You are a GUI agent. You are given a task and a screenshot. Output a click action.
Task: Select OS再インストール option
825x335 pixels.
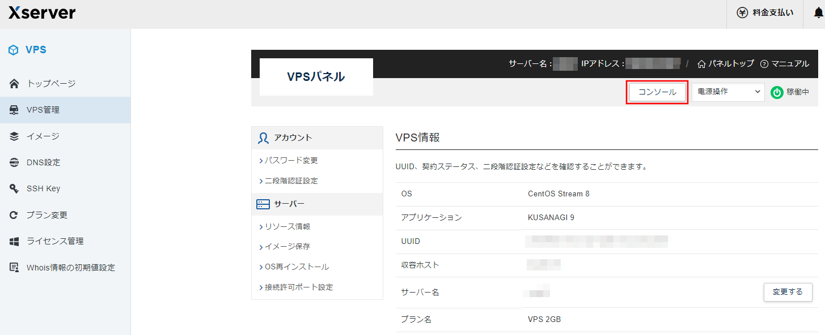coord(297,267)
